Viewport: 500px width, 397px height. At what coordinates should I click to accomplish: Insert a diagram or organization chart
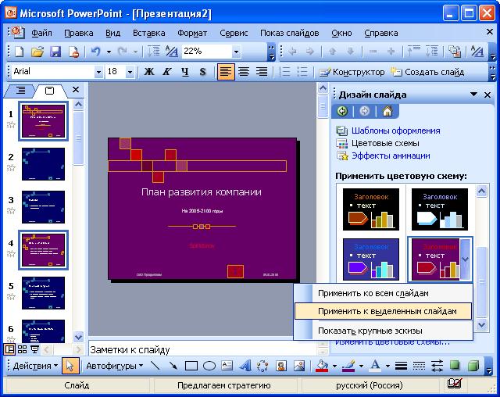pos(262,366)
